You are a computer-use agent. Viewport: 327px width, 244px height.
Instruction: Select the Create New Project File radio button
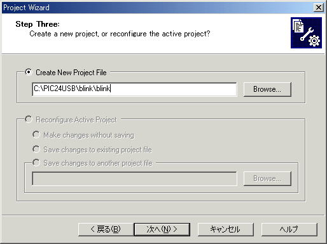pyautogui.click(x=29, y=72)
